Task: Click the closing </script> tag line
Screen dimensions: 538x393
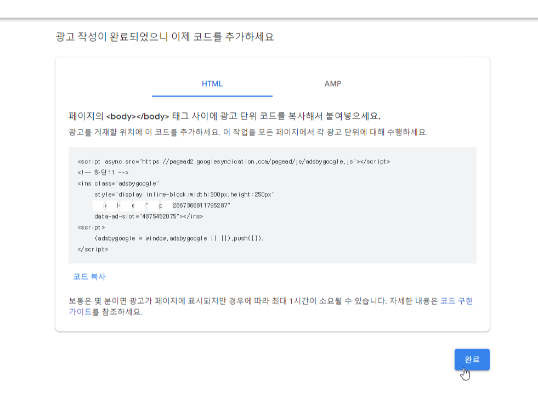Action: pyautogui.click(x=93, y=249)
